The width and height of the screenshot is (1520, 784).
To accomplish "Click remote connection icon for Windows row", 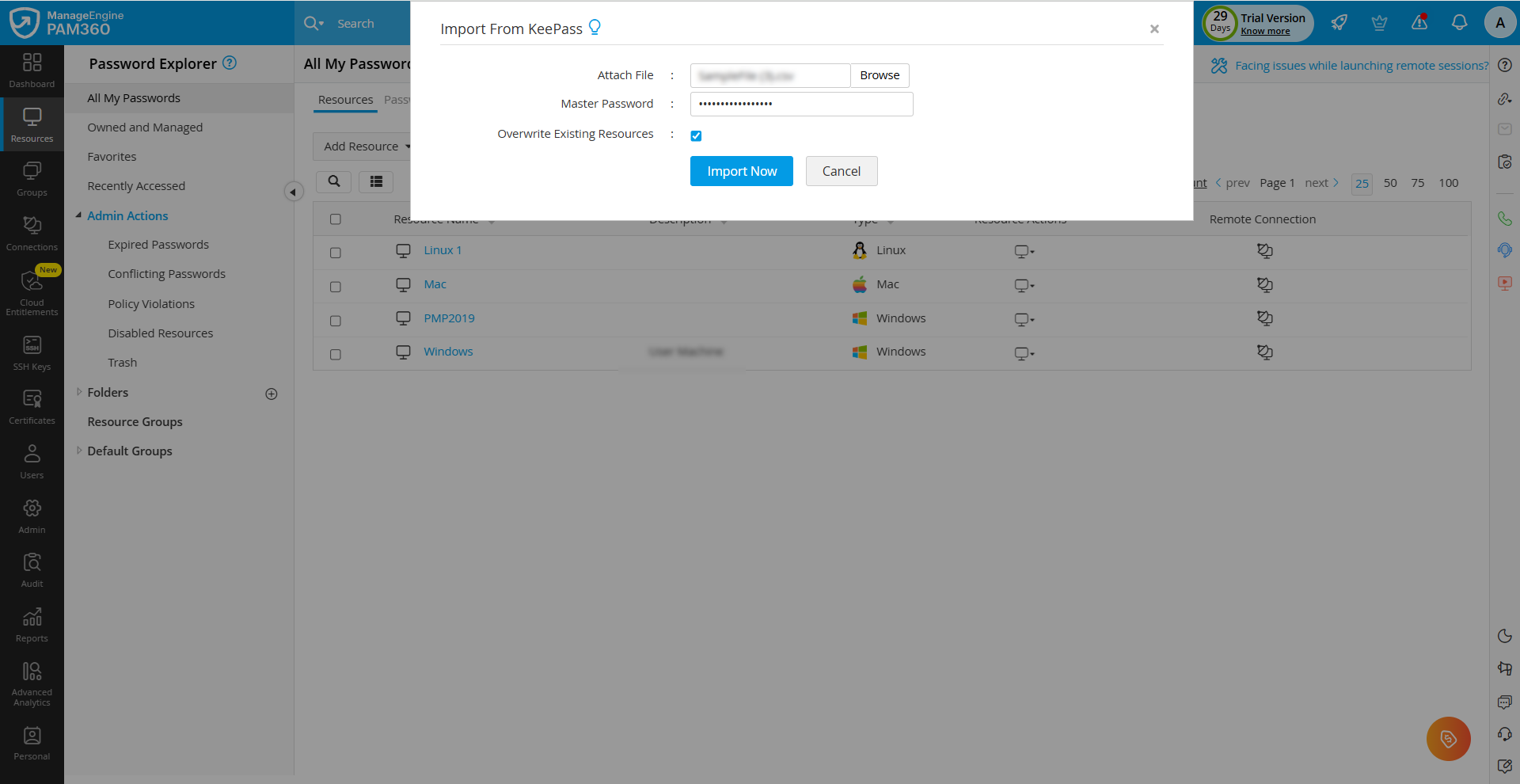I will coord(1264,352).
